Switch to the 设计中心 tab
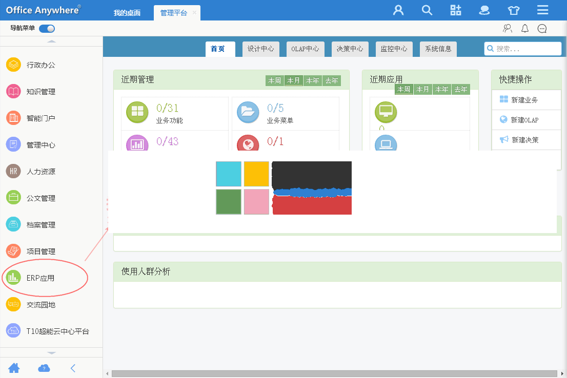Screen dimensions: 567x378 coord(261,49)
